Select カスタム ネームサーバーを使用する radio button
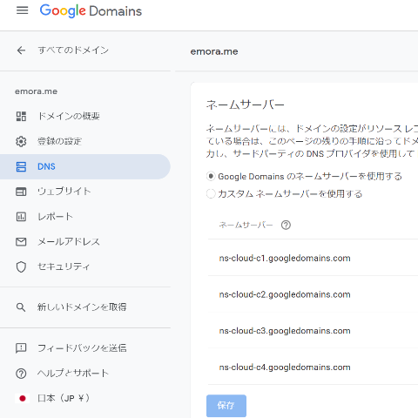The width and height of the screenshot is (418, 418). click(x=211, y=193)
